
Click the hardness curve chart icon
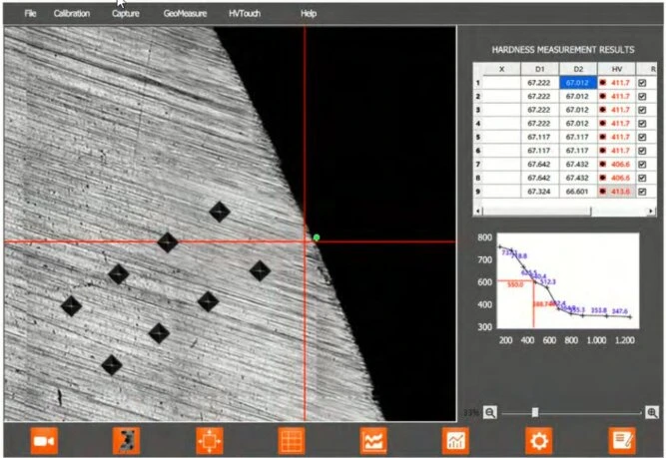click(373, 440)
